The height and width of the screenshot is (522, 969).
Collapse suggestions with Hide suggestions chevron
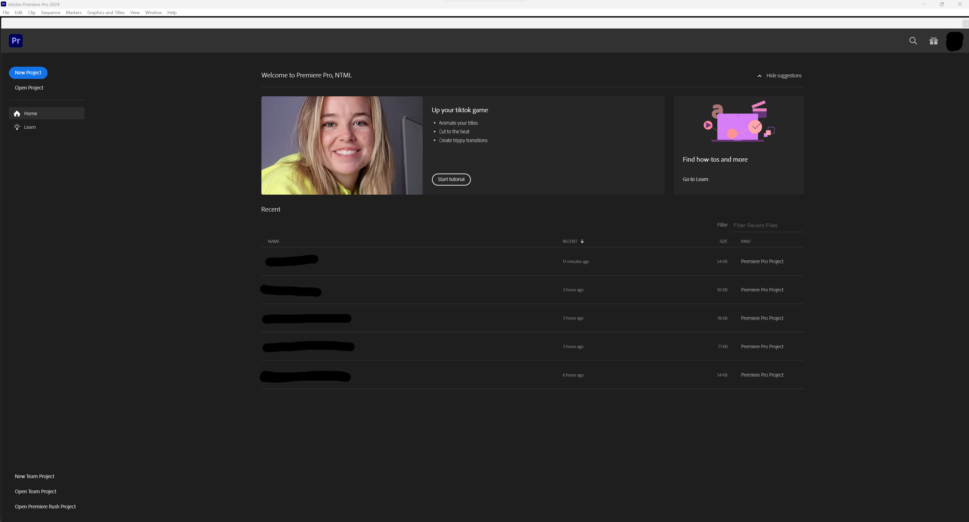point(760,76)
